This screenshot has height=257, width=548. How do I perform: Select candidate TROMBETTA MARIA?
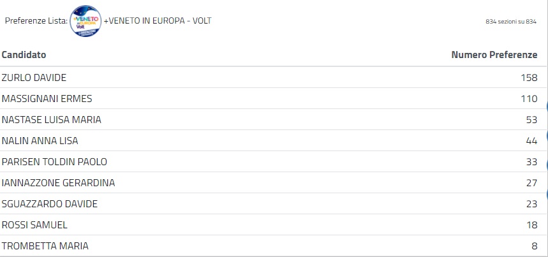coord(45,246)
